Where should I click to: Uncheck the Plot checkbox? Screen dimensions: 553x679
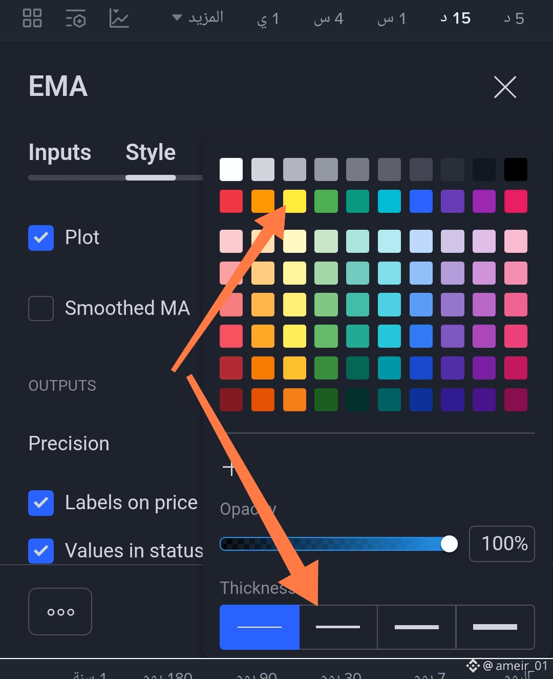pos(41,238)
